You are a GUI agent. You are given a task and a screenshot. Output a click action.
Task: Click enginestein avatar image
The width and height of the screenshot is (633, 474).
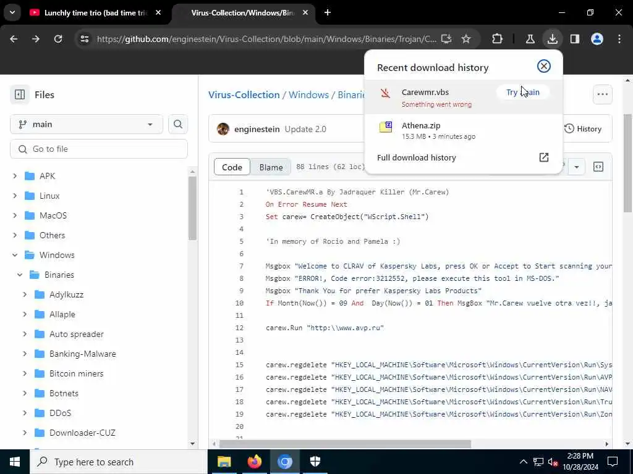[223, 129]
